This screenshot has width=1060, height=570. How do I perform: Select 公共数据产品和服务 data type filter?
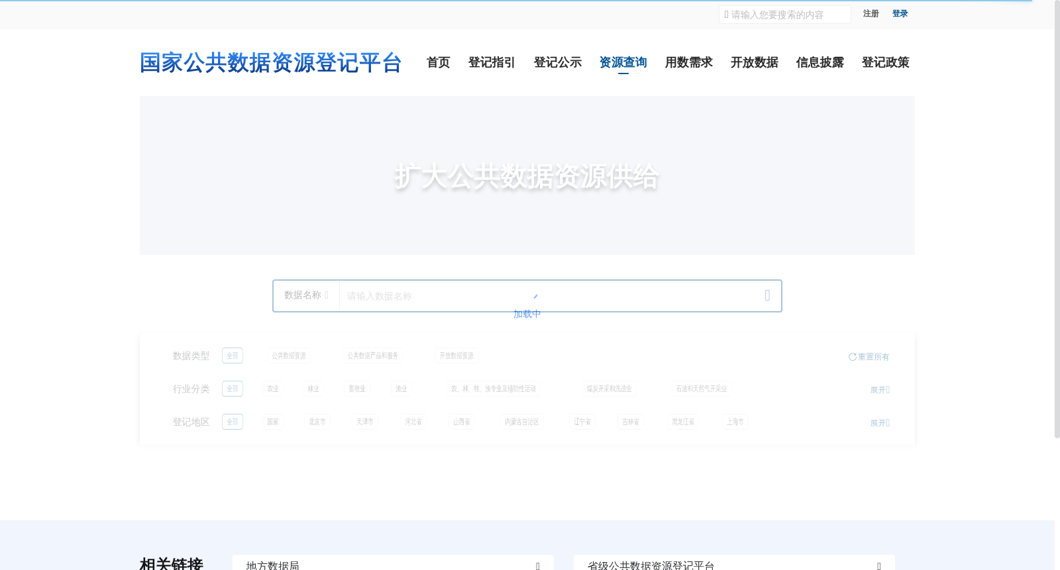[x=373, y=356]
